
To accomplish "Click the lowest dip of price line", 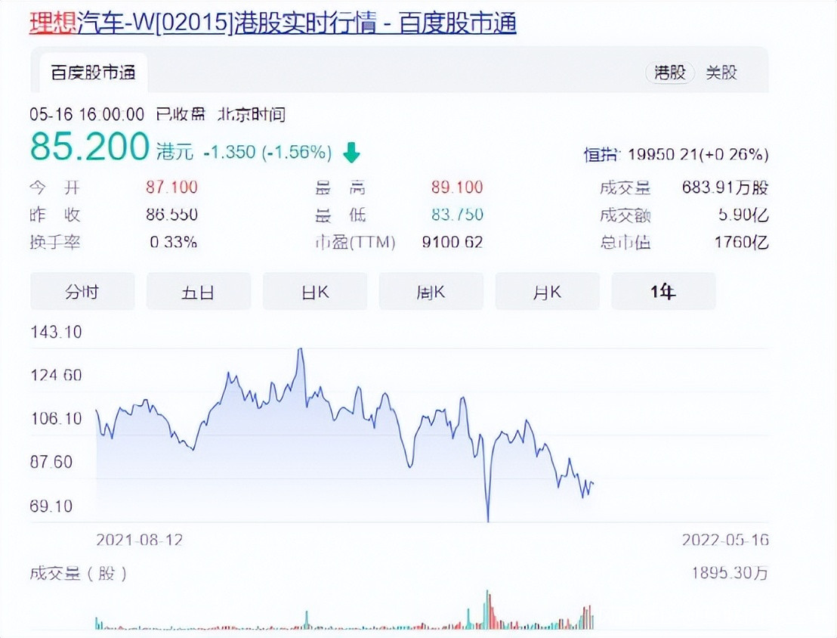I will 488,520.
